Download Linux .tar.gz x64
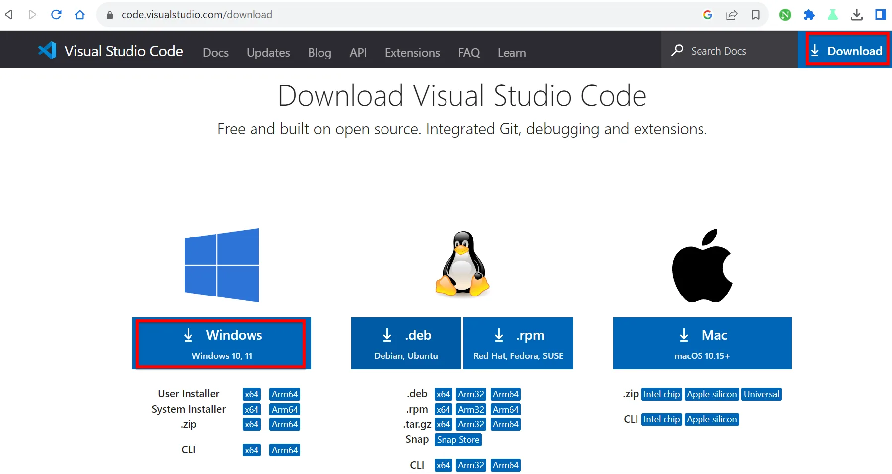 444,424
